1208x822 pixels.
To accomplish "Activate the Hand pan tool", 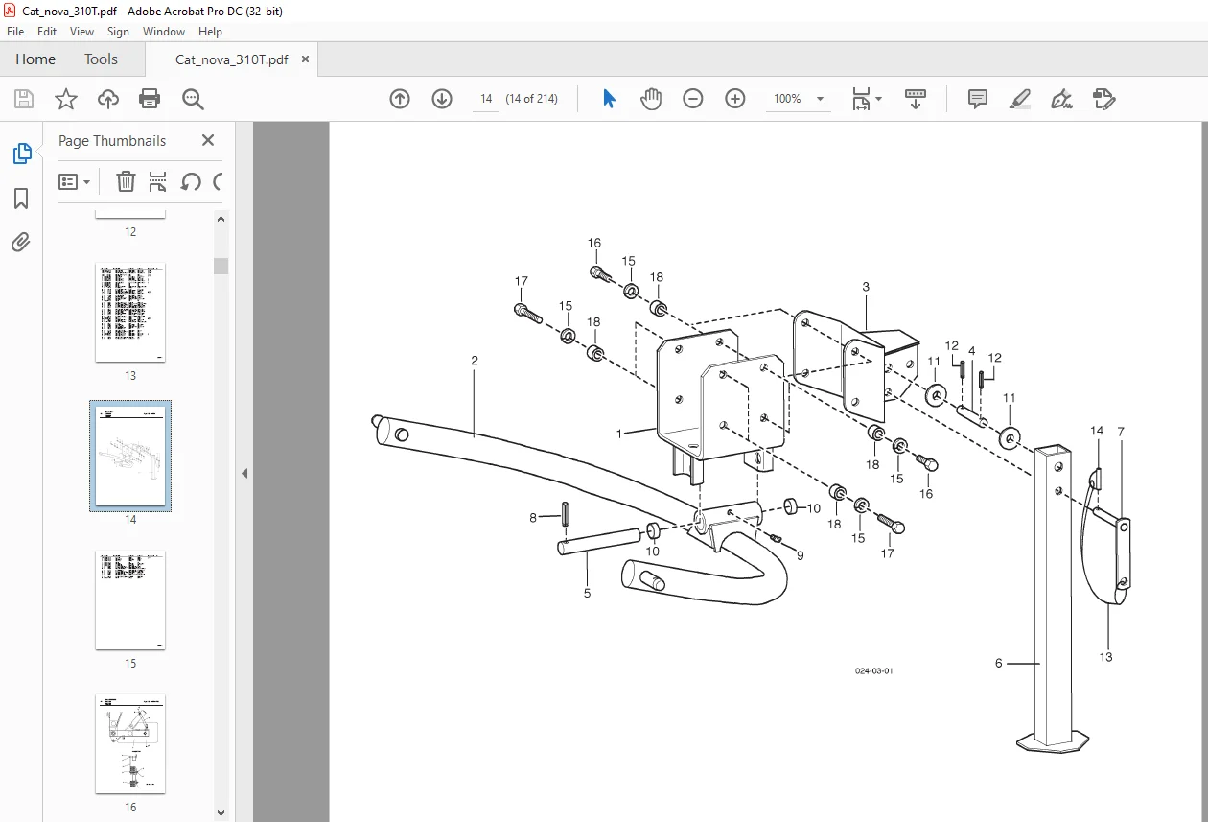I will pyautogui.click(x=651, y=99).
